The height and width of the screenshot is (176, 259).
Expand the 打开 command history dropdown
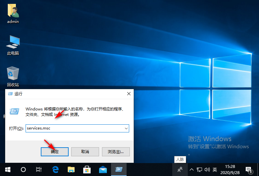tap(126, 128)
